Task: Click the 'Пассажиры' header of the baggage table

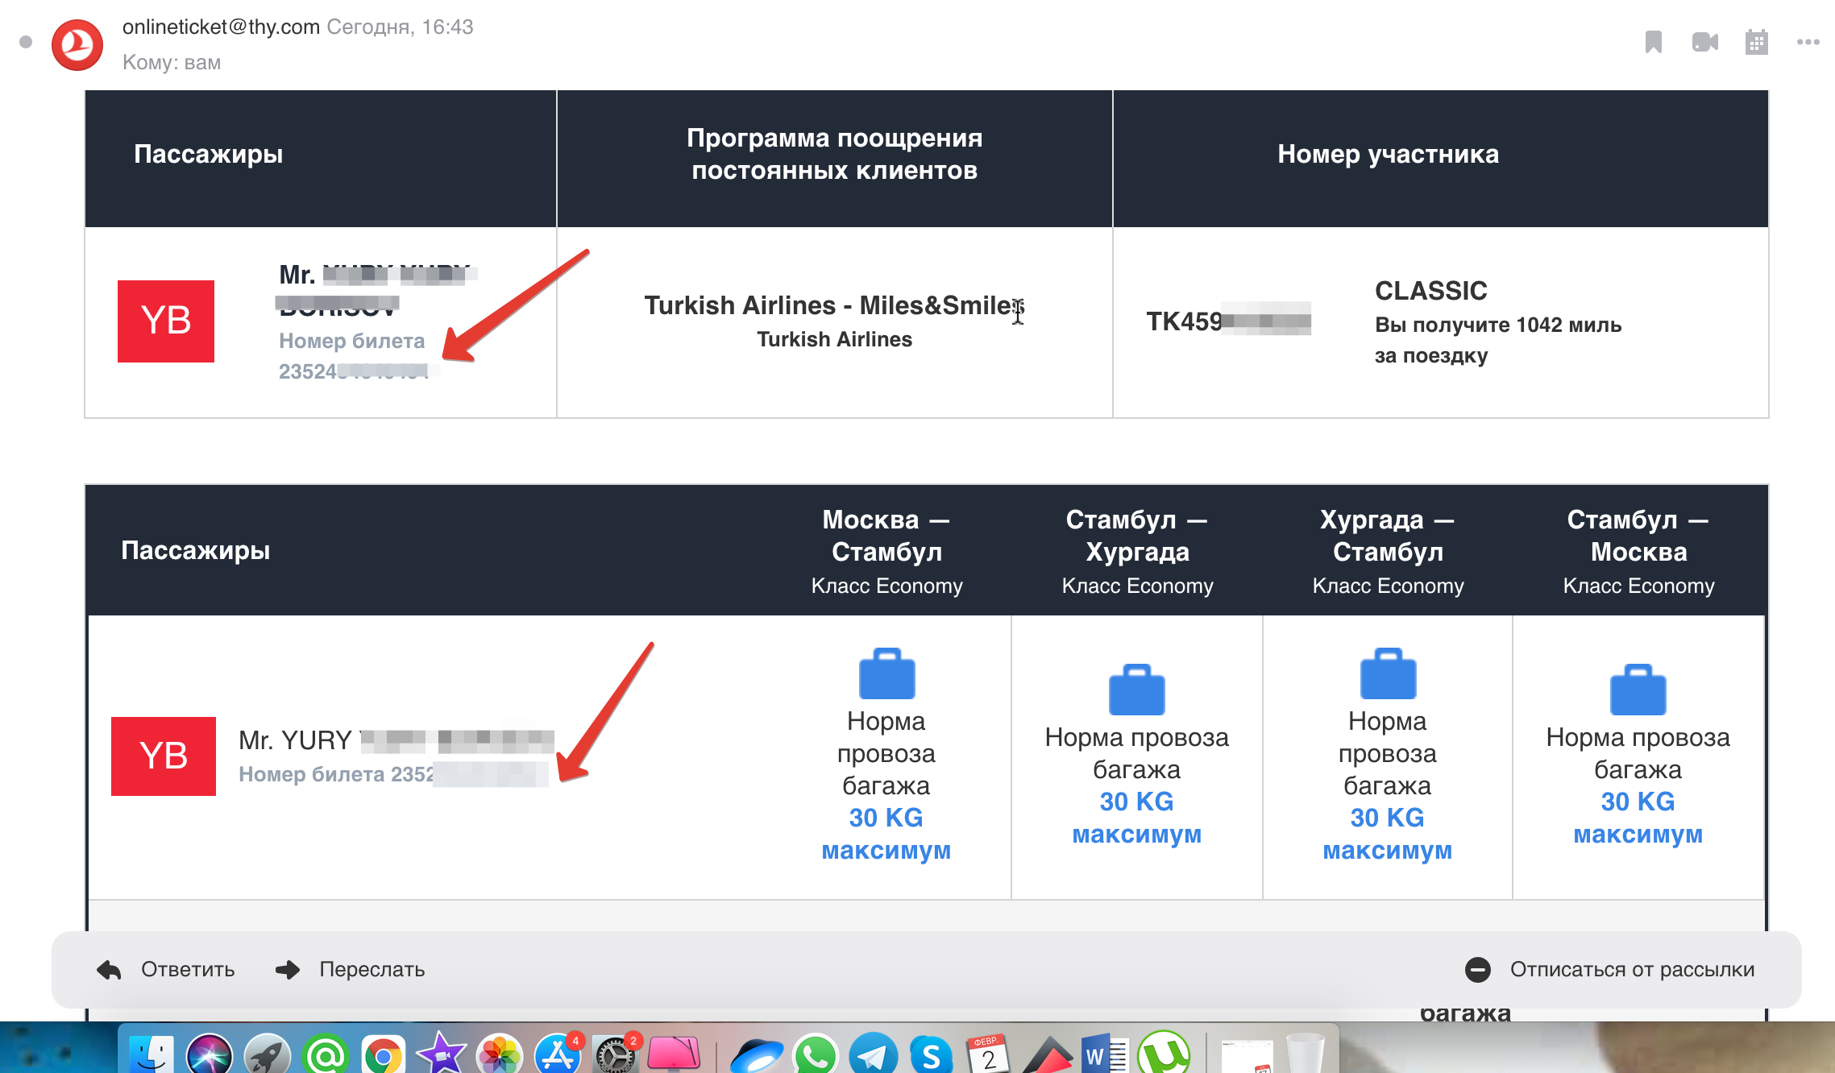Action: [195, 550]
